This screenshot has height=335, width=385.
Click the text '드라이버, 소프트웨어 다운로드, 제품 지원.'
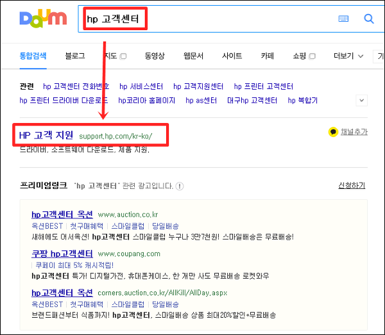[x=85, y=149]
